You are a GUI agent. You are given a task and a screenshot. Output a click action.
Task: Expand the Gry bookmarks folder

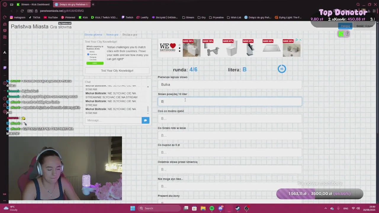click(201, 17)
